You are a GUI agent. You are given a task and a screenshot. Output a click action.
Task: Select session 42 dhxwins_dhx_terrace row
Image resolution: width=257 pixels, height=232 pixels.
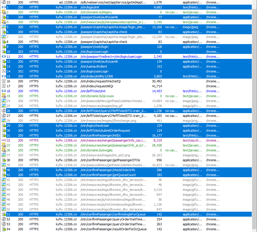(126, 180)
